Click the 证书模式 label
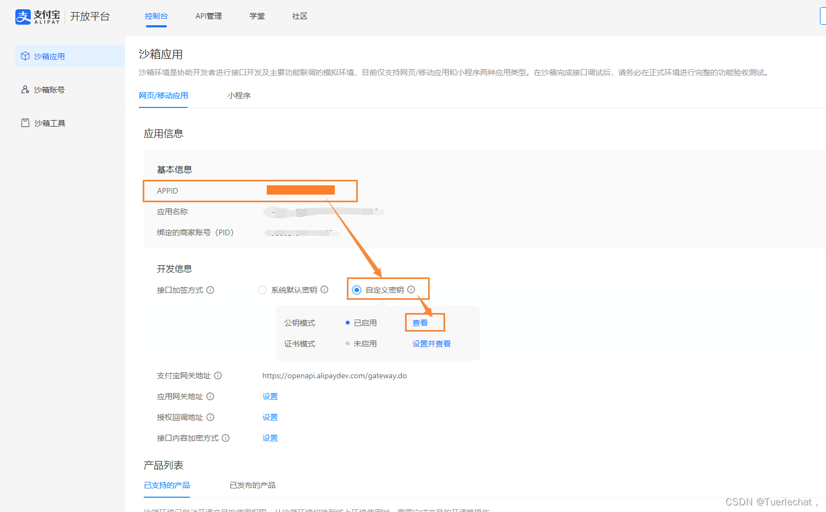This screenshot has height=512, width=826. tap(300, 344)
